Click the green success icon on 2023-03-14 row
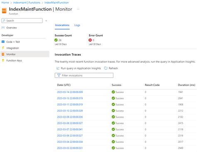This screenshot has height=152, width=197. point(113,92)
